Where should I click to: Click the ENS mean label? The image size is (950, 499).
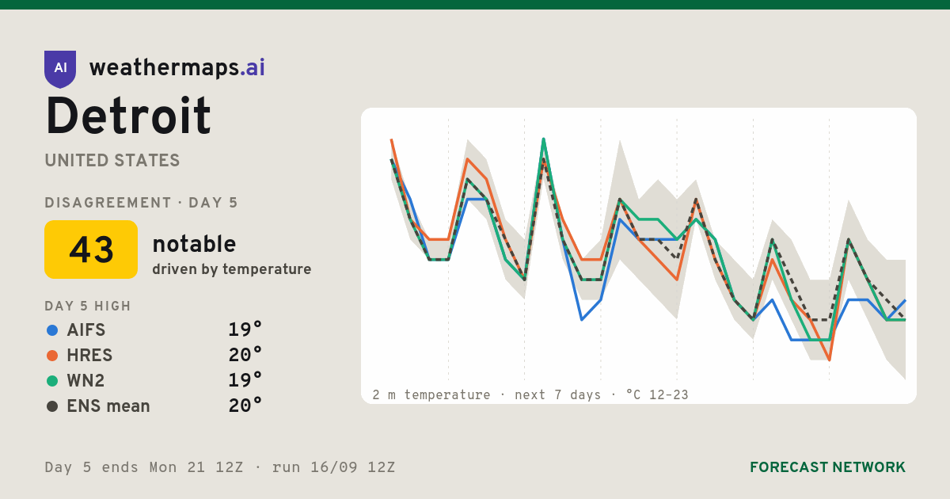pyautogui.click(x=108, y=406)
